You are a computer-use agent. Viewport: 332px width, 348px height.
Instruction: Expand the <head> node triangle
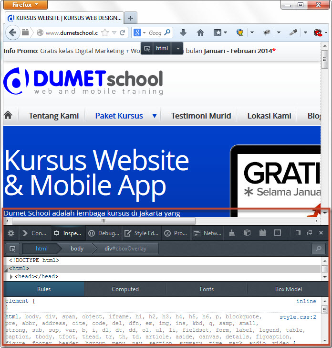11,276
